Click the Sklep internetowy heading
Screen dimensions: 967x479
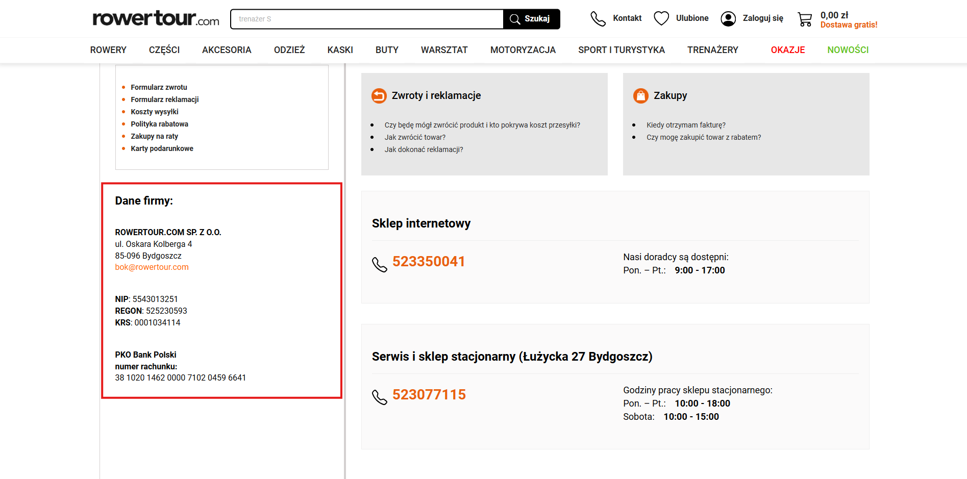(x=421, y=223)
